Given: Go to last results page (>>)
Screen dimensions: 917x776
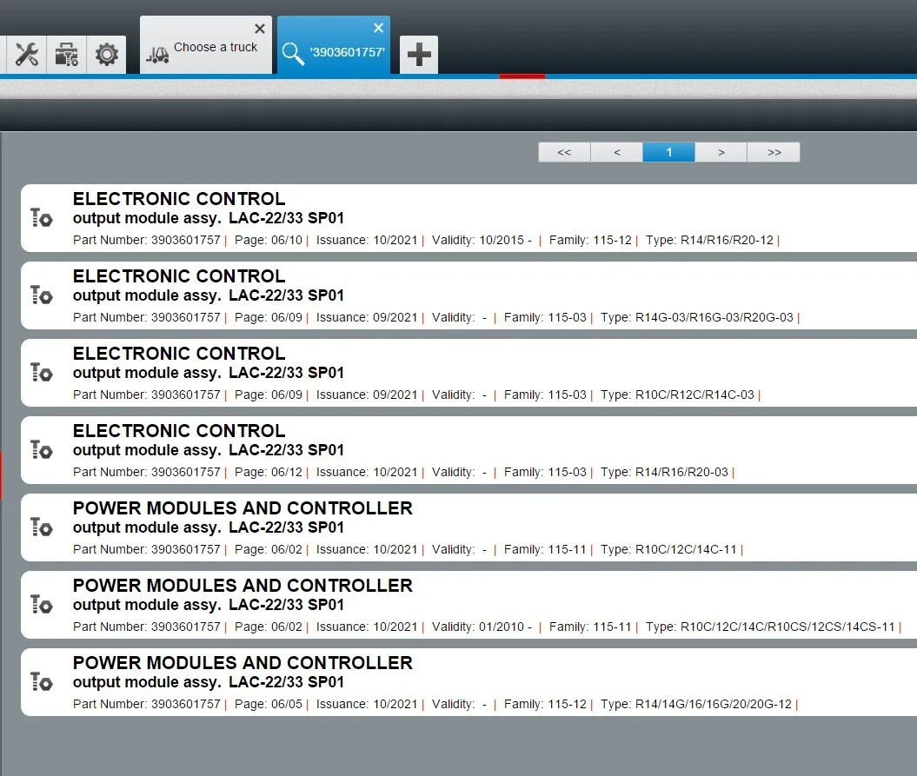Looking at the screenshot, I should click(x=774, y=152).
